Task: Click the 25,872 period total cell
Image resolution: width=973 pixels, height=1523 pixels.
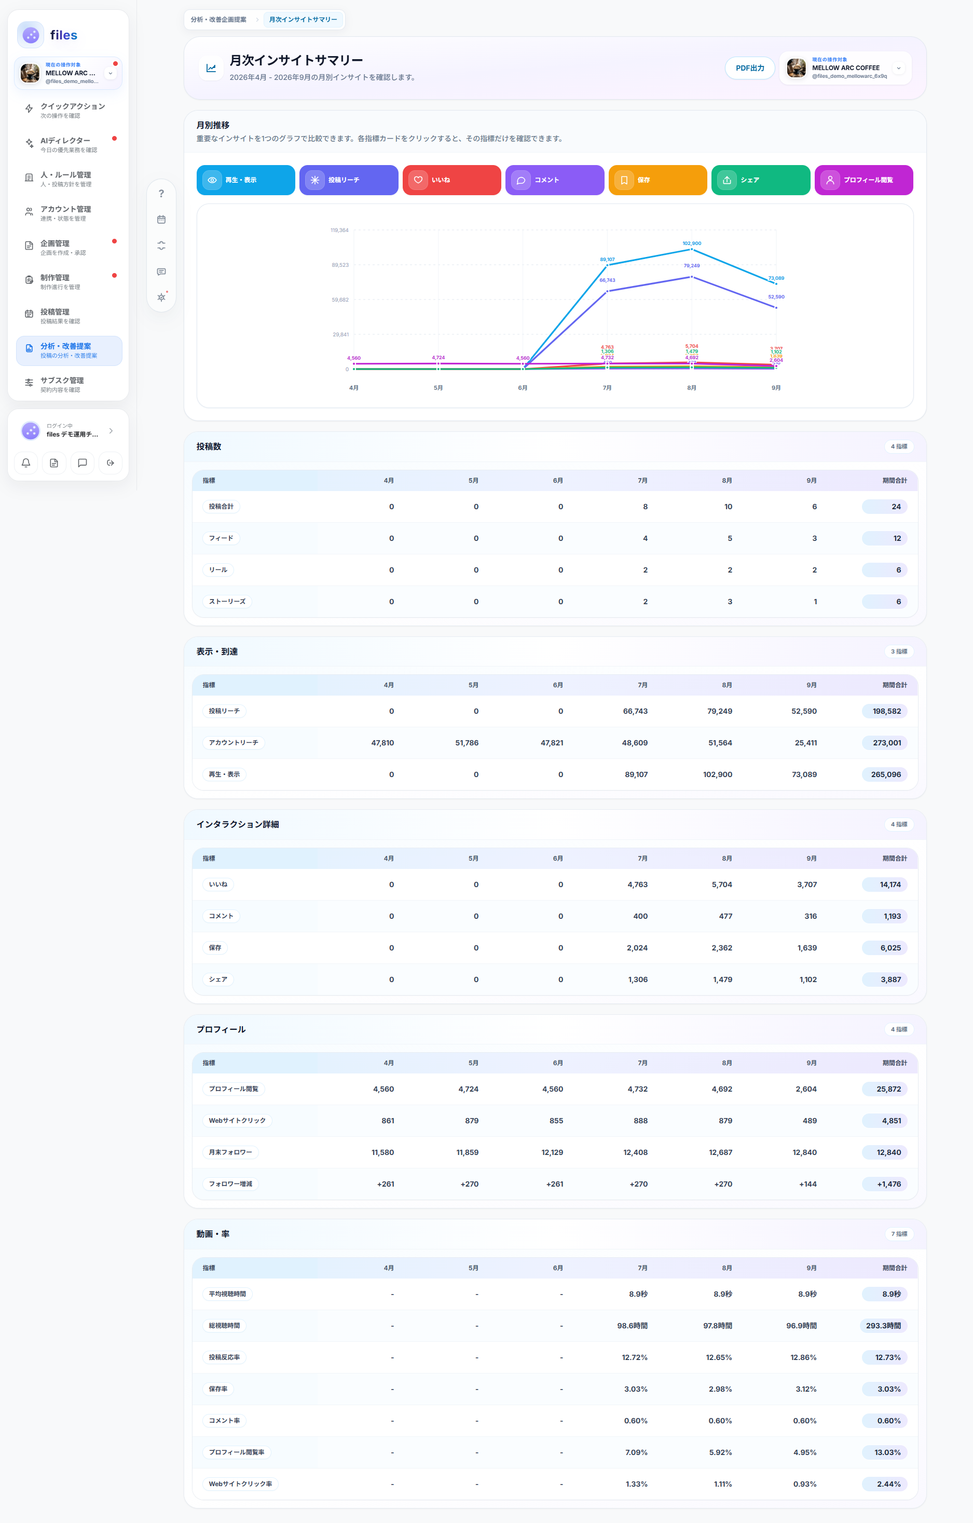Action: pos(884,1089)
